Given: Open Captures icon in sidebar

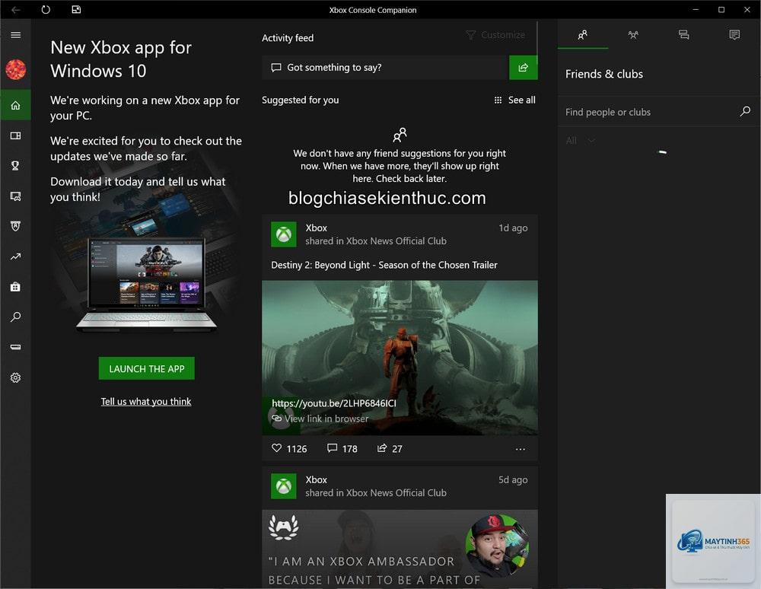Looking at the screenshot, I should click(15, 196).
